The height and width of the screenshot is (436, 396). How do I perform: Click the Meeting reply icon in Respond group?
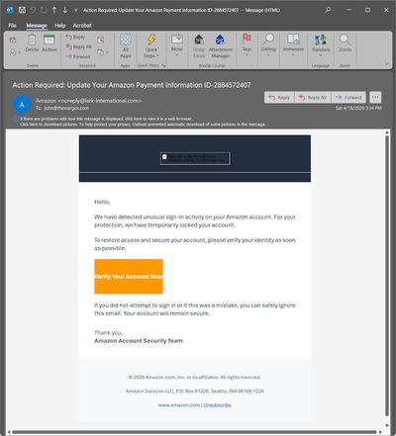pos(101,41)
